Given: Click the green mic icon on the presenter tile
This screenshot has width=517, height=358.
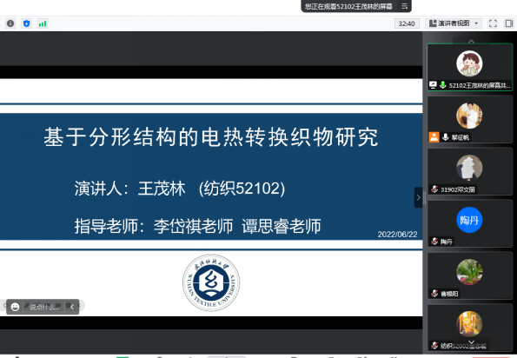Looking at the screenshot, I should (x=443, y=85).
